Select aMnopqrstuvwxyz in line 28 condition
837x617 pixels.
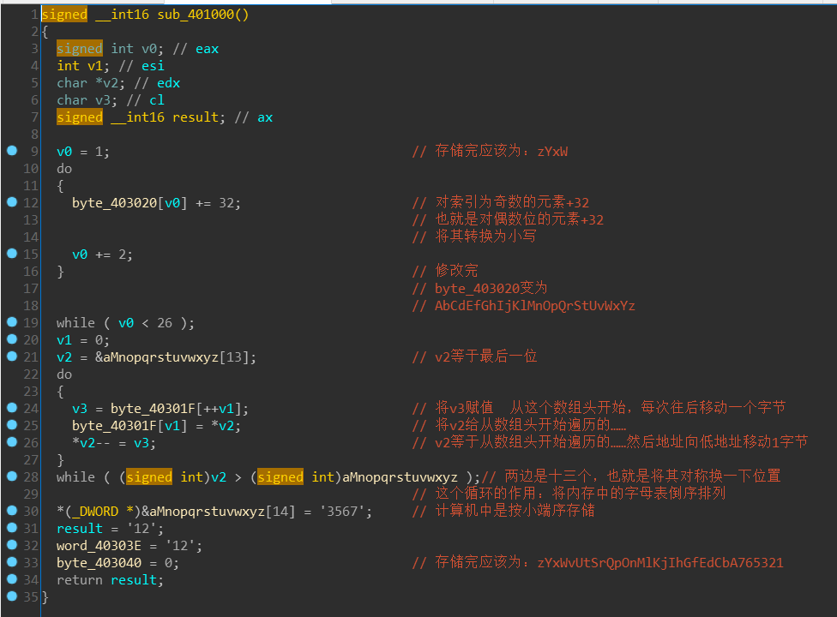[x=400, y=477]
